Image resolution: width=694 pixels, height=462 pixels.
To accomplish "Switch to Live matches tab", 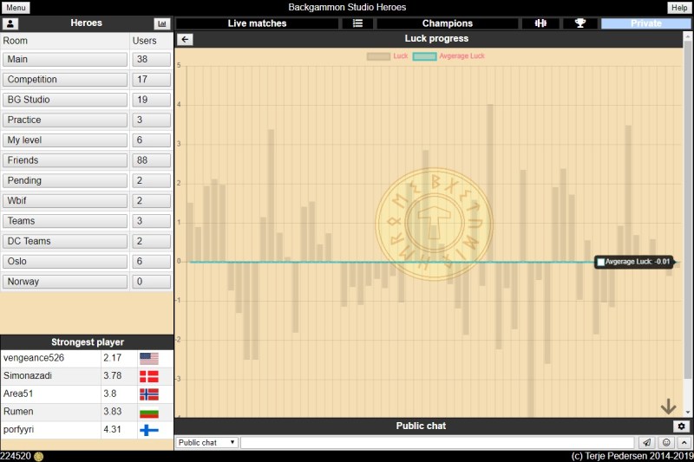I will point(257,23).
